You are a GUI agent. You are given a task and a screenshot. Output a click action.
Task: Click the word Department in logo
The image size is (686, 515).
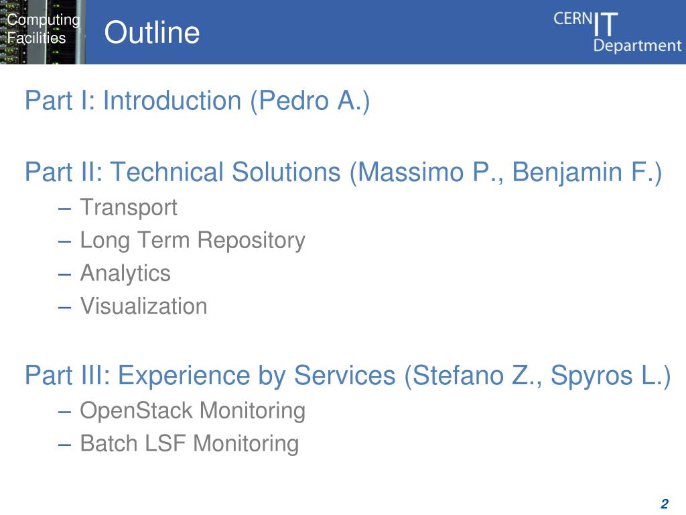(638, 46)
